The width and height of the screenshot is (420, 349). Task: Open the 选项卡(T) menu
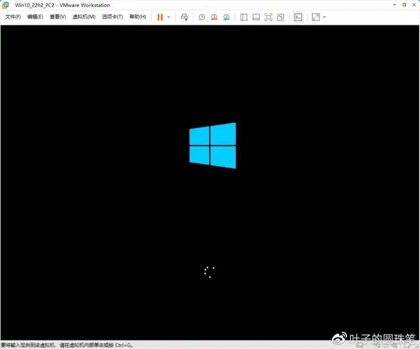tap(112, 17)
